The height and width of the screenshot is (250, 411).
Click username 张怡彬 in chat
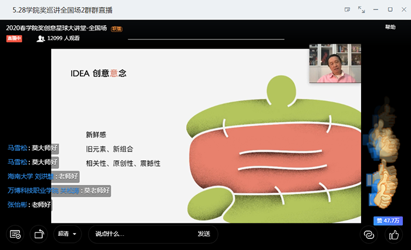(18, 205)
